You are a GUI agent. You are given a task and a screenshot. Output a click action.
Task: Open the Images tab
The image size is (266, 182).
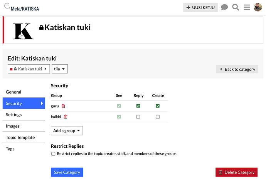coord(24,126)
